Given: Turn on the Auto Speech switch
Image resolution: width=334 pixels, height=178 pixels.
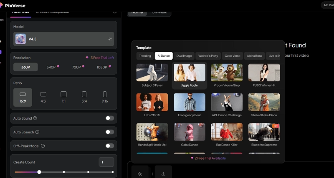Looking at the screenshot, I should pyautogui.click(x=109, y=132).
